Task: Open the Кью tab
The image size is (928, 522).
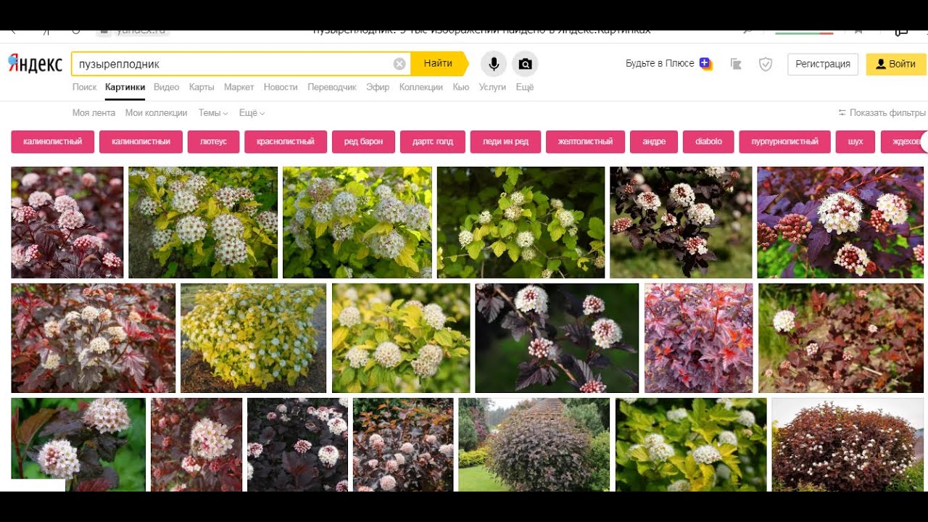Action: (x=460, y=87)
